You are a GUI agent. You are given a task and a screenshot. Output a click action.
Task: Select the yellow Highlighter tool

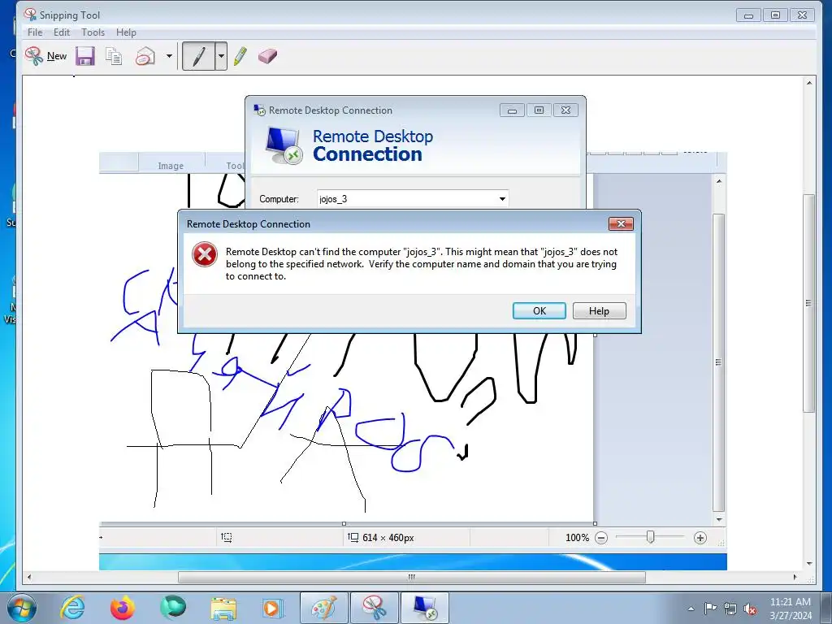(x=240, y=56)
